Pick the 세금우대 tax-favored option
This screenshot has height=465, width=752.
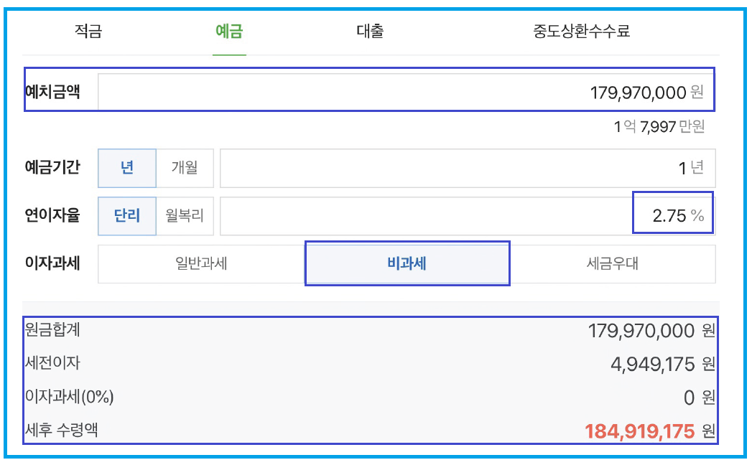[613, 263]
